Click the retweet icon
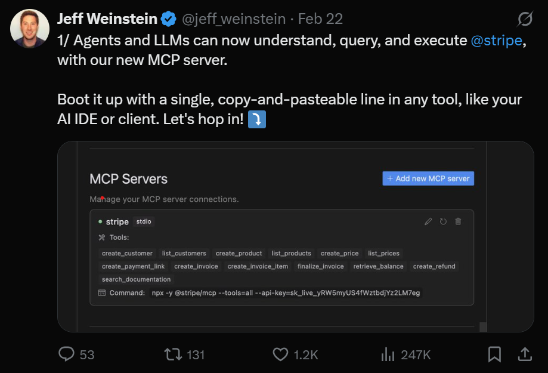Screen dimensions: 548x373 (x=174, y=354)
